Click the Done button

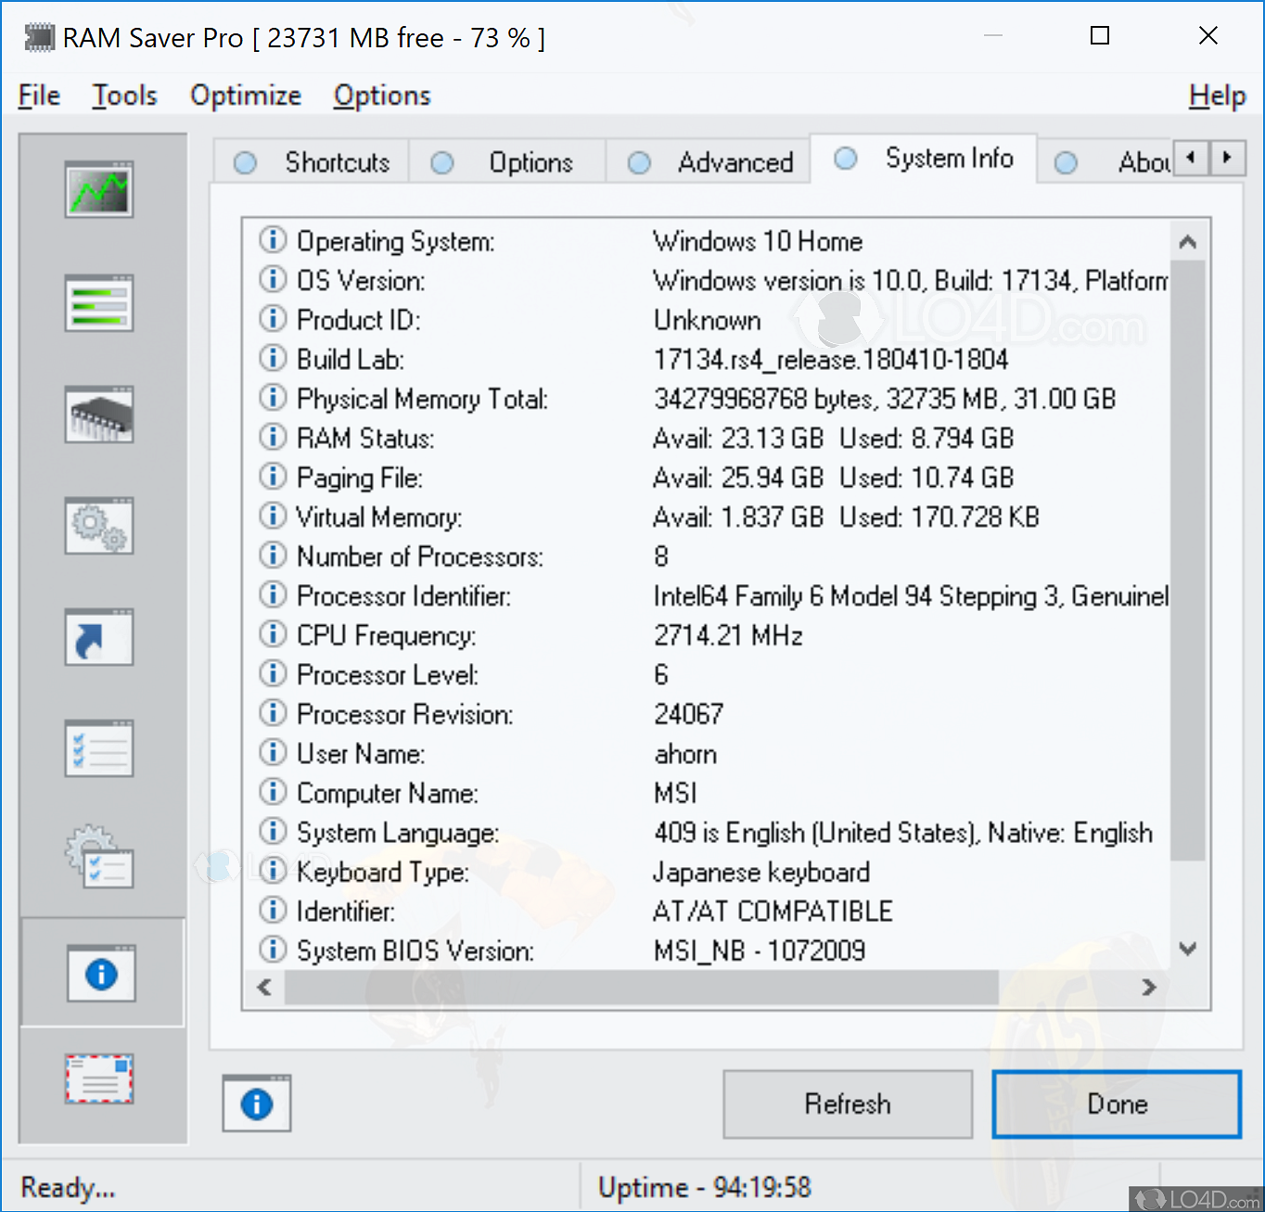(x=1116, y=1104)
